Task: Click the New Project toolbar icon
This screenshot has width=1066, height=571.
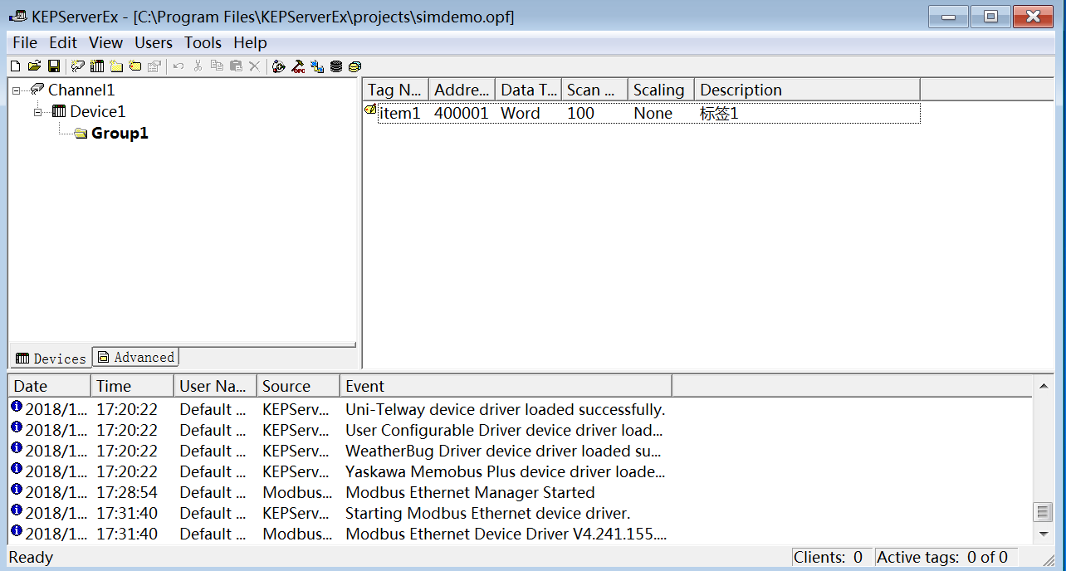Action: tap(15, 66)
